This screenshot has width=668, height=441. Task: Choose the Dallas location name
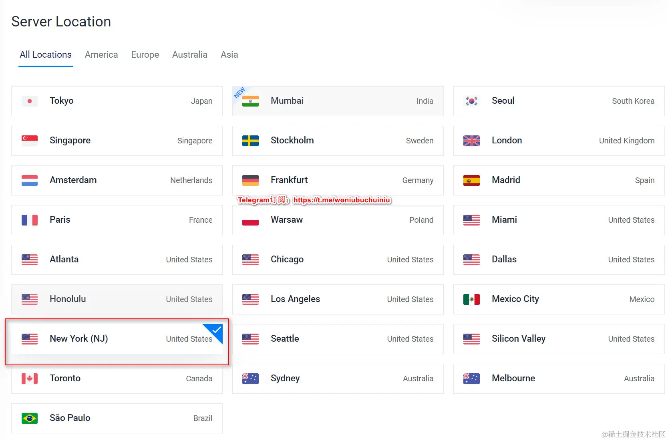coord(504,259)
